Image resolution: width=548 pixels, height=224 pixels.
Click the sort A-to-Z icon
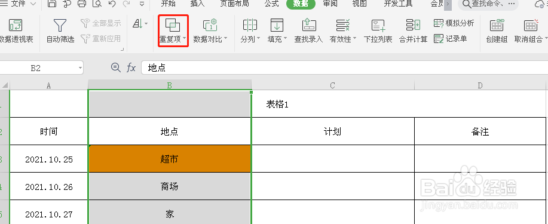tap(137, 24)
